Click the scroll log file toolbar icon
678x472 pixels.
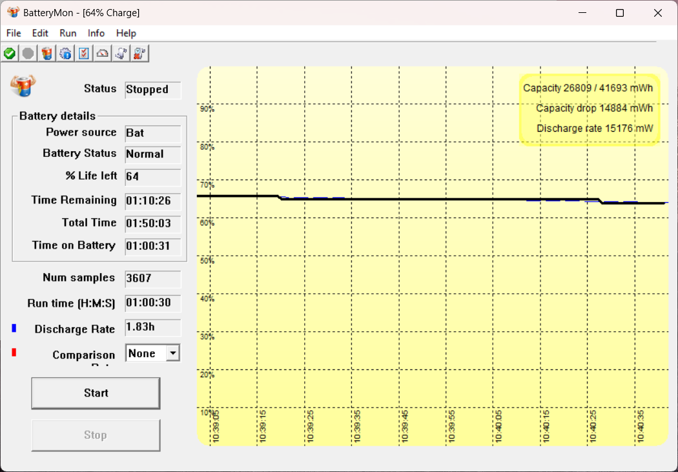pos(121,54)
